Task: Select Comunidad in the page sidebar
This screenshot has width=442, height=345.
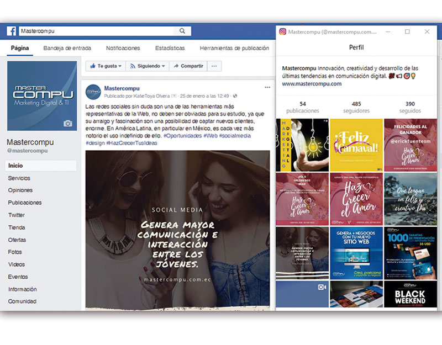Action: click(22, 301)
